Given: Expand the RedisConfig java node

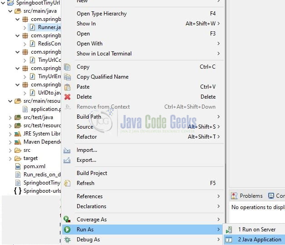Looking at the screenshot, I should (x=25, y=44).
